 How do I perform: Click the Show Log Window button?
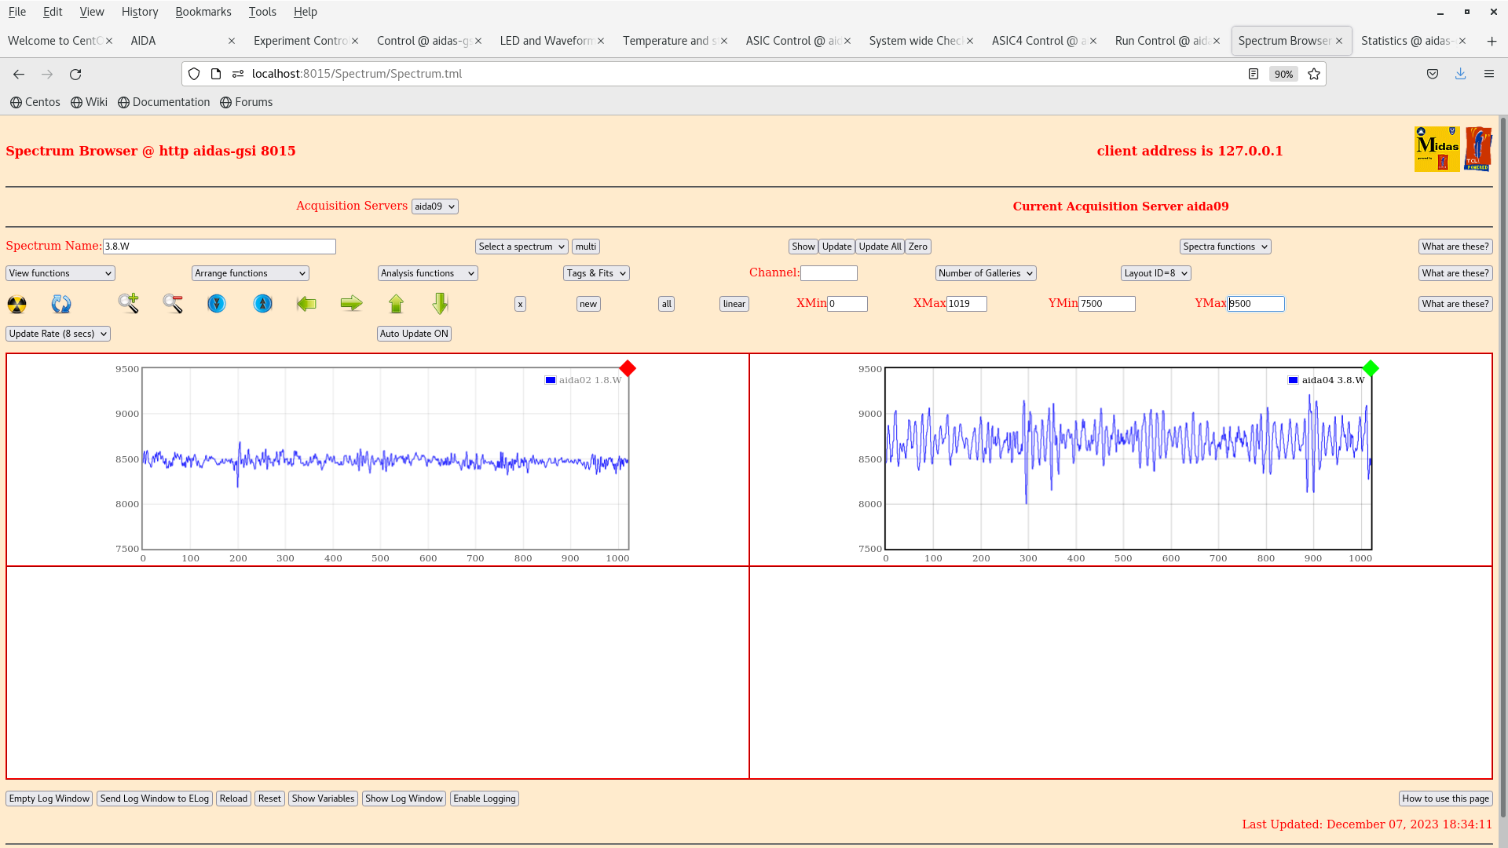coord(404,799)
